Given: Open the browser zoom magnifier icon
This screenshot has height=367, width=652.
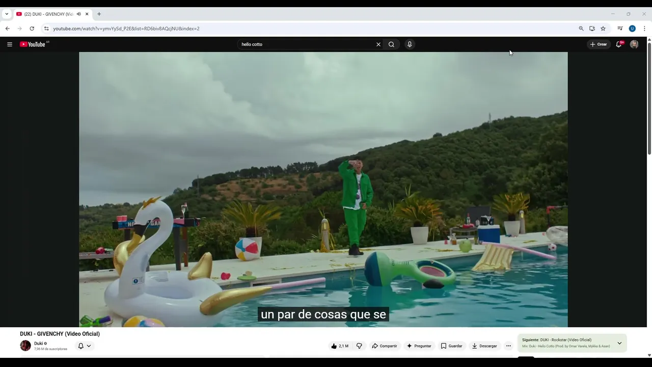Looking at the screenshot, I should [x=581, y=29].
